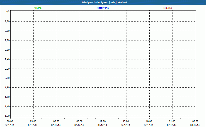The height and width of the screenshot is (128, 206).
Task: Click the 2,40 y-axis value
Action: [7, 59]
